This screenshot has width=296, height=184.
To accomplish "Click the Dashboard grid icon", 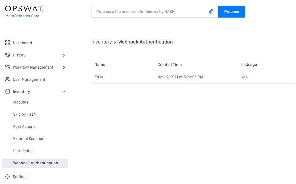I will (8, 43).
